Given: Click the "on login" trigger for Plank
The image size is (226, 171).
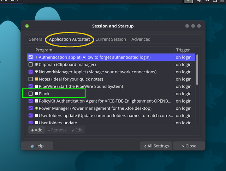Looking at the screenshot, I should tap(184, 94).
